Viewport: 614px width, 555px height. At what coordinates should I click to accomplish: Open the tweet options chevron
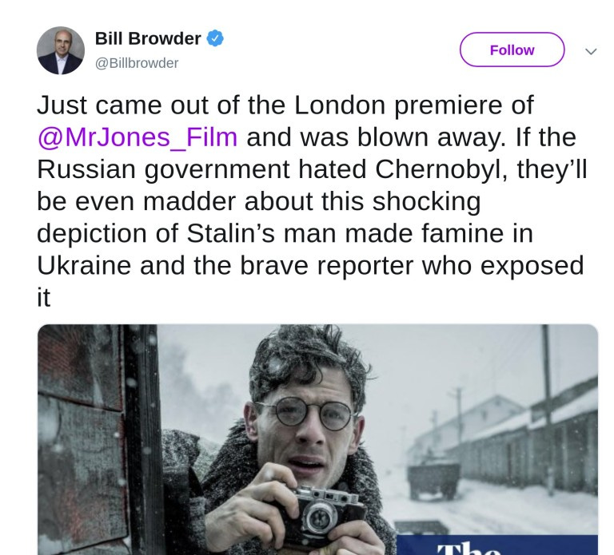[591, 51]
